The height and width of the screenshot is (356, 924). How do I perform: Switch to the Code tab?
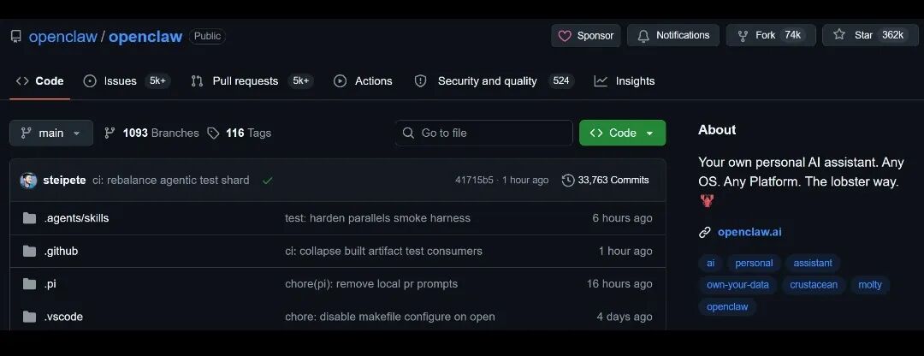point(40,81)
